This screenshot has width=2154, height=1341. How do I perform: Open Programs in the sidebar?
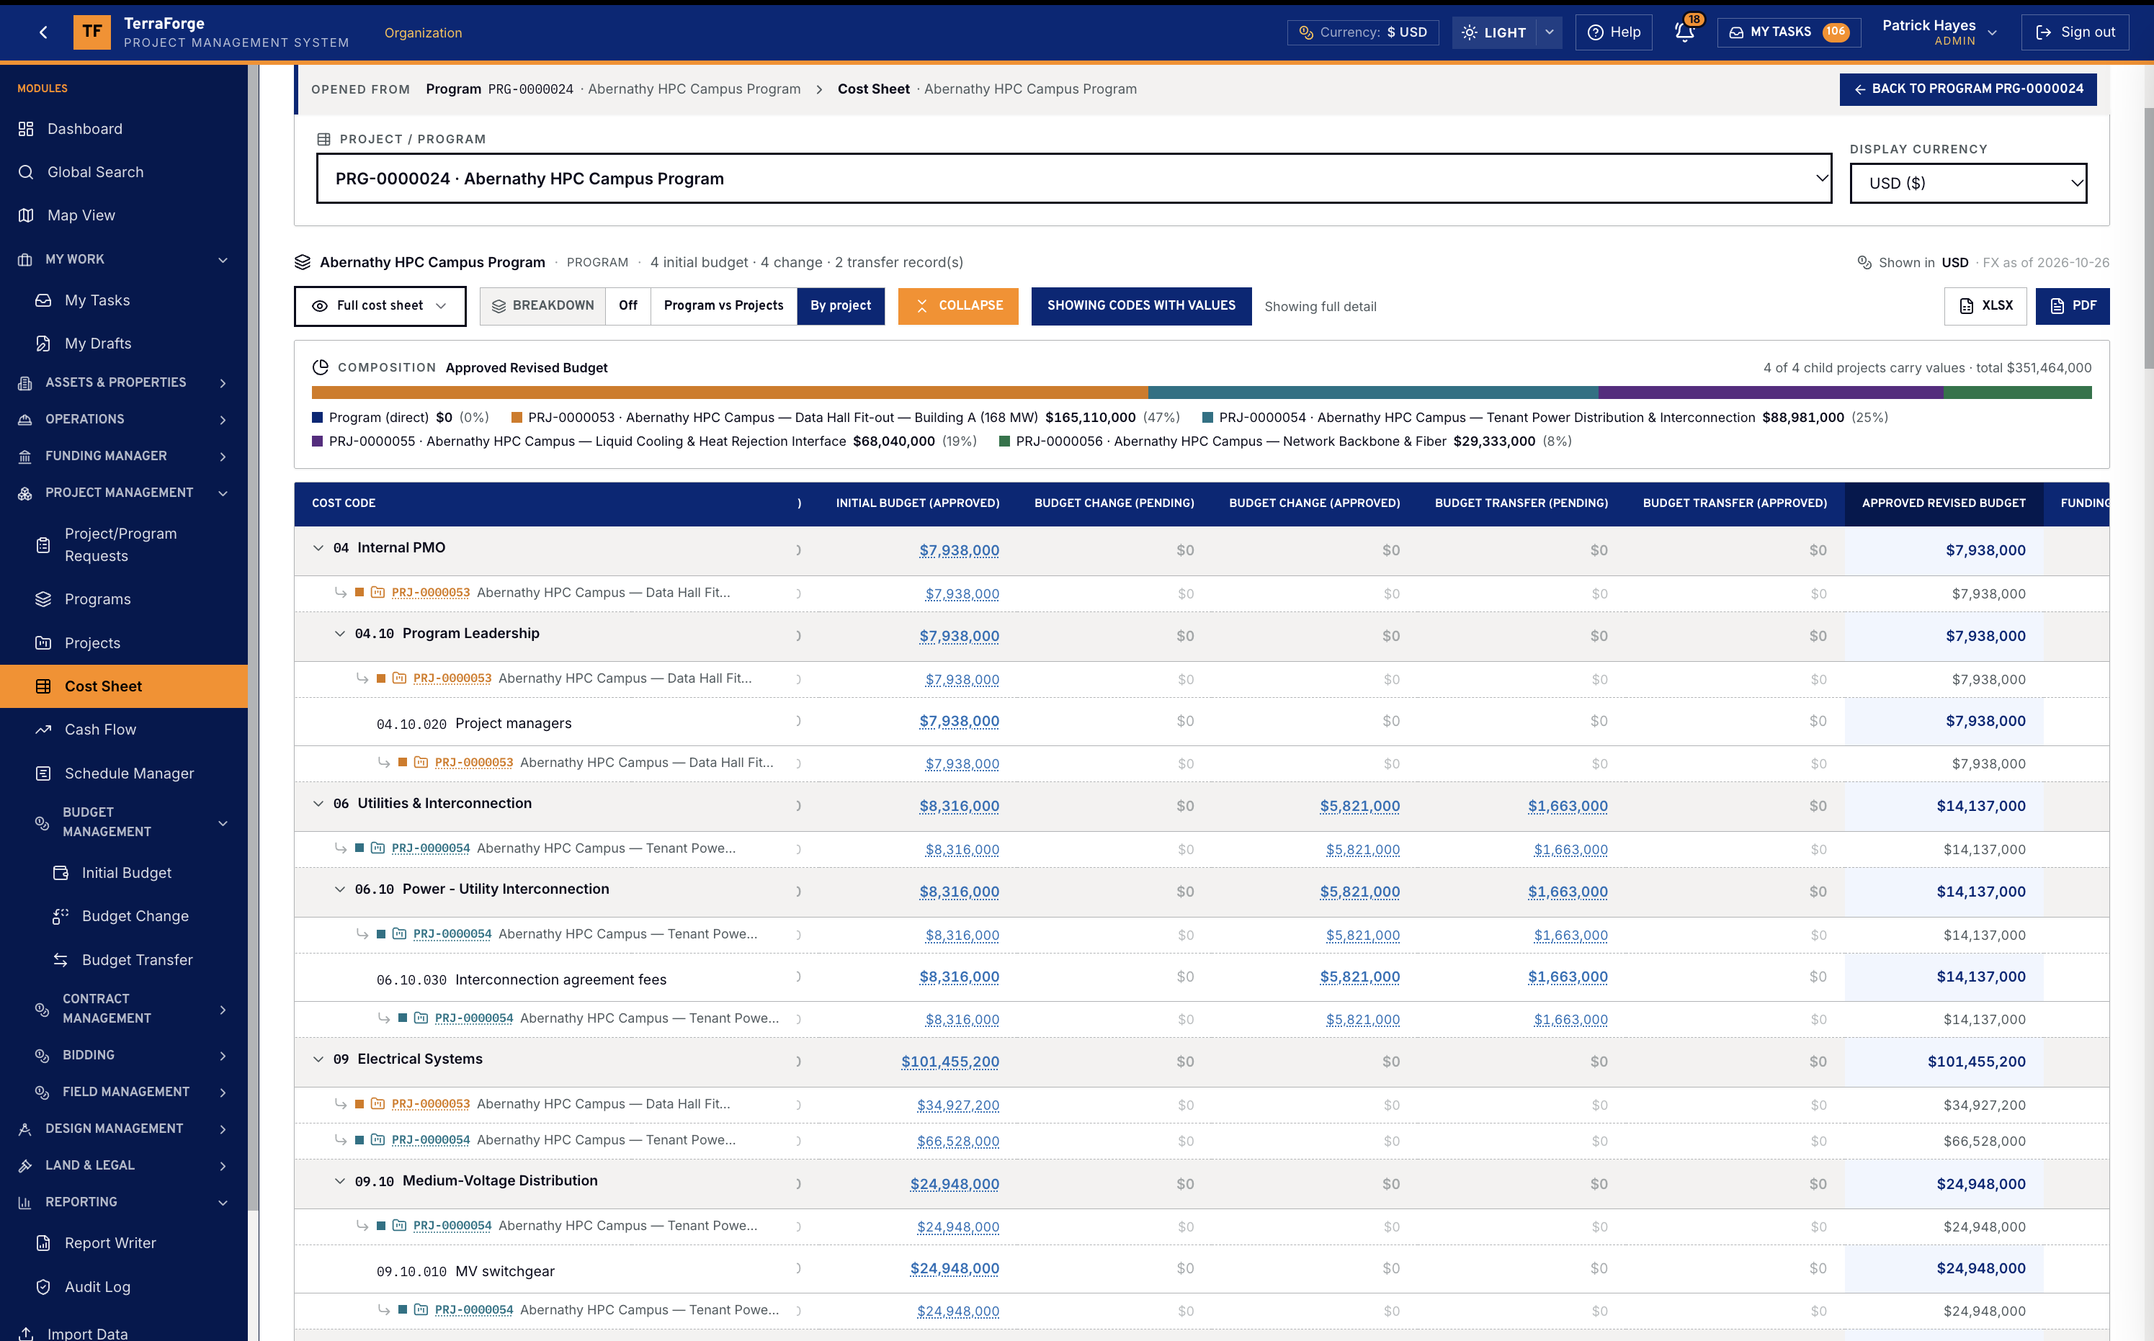tap(123, 599)
